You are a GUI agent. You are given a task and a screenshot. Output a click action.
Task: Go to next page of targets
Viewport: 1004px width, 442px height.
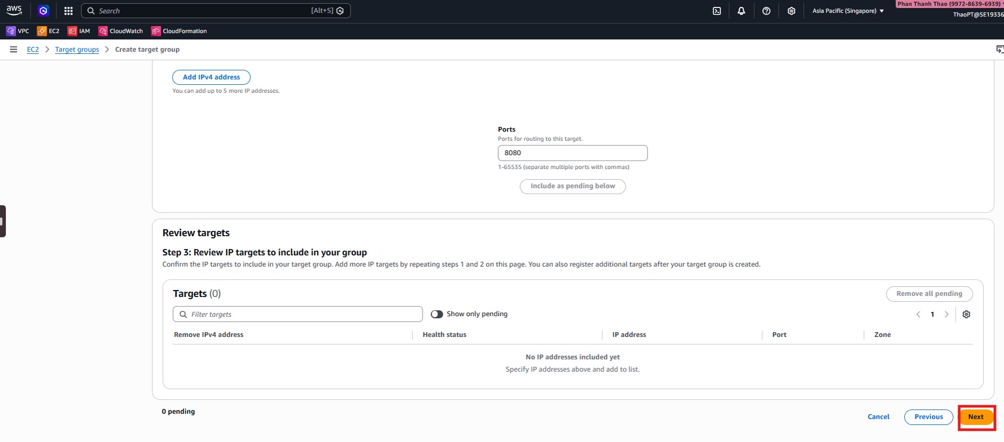946,314
